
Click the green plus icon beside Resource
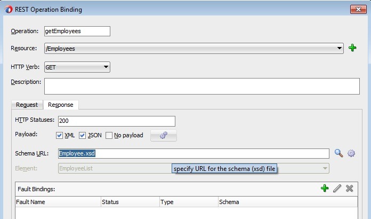coord(352,49)
